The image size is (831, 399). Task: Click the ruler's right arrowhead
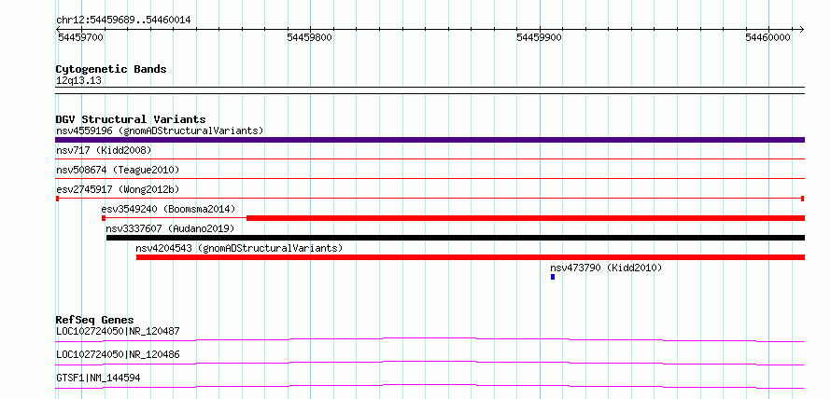(x=802, y=29)
